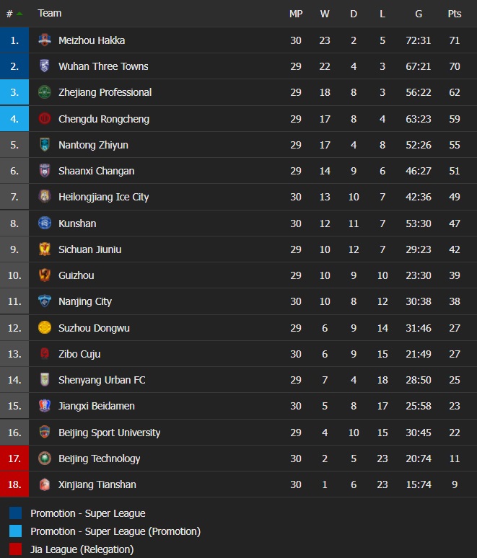Viewport: 477px width, 558px height.
Task: Click the red Jia League Relegation swatch
Action: tap(15, 549)
